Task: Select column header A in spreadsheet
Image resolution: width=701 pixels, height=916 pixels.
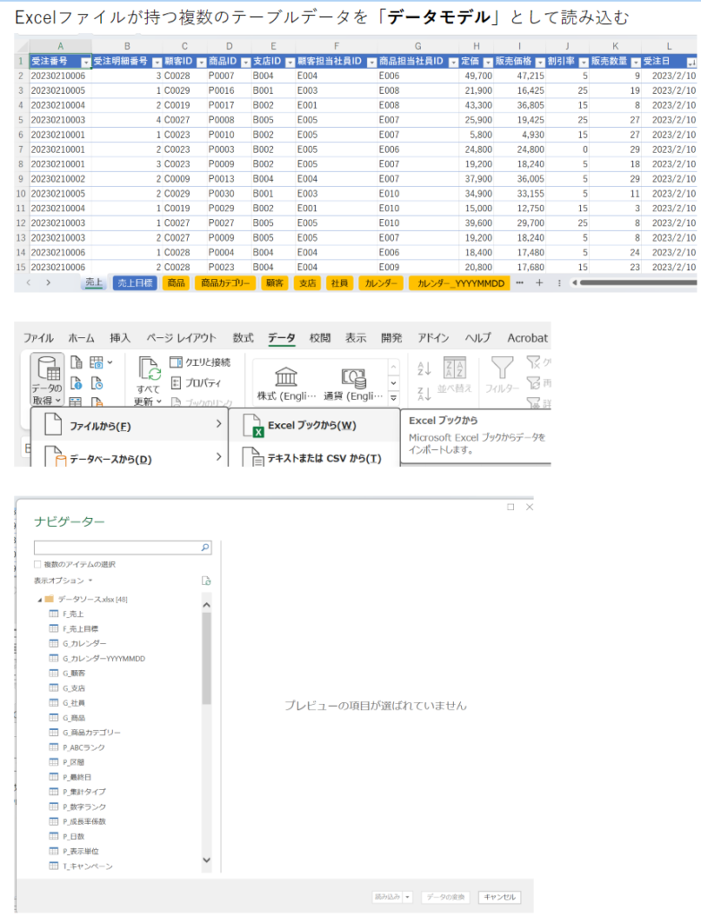Action: pyautogui.click(x=60, y=47)
